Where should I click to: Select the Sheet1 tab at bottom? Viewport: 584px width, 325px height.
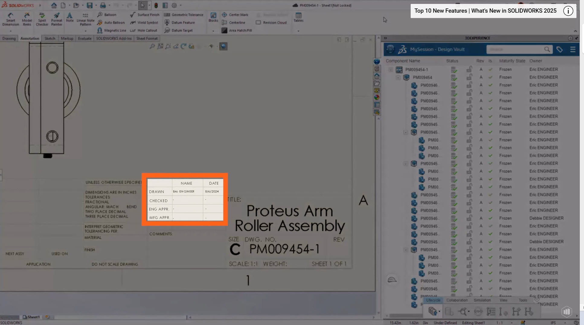coord(31,317)
